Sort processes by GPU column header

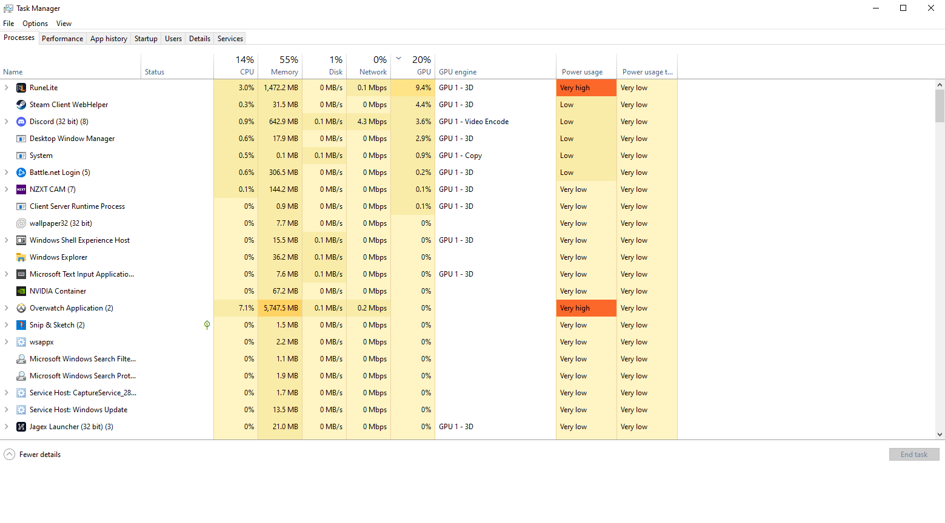point(413,66)
